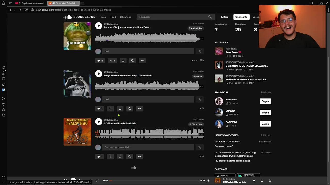Open NA RLK DO ET 1155 comment link

(229, 142)
